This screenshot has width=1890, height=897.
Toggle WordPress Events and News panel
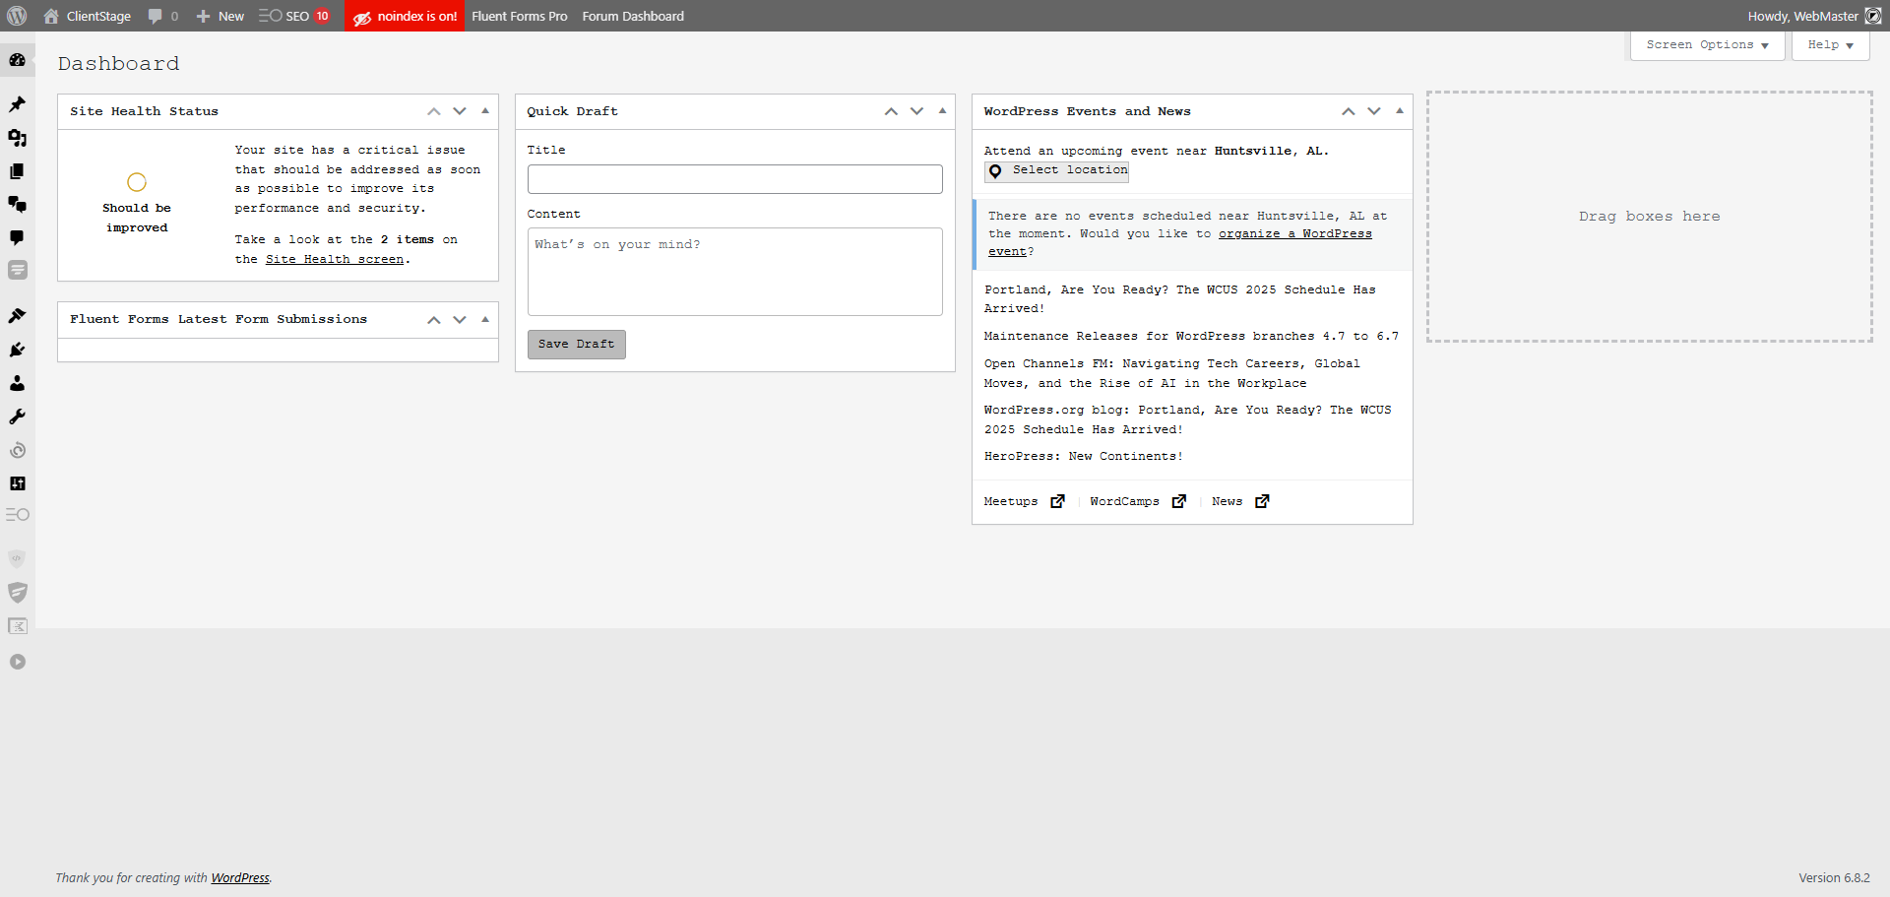pyautogui.click(x=1400, y=111)
